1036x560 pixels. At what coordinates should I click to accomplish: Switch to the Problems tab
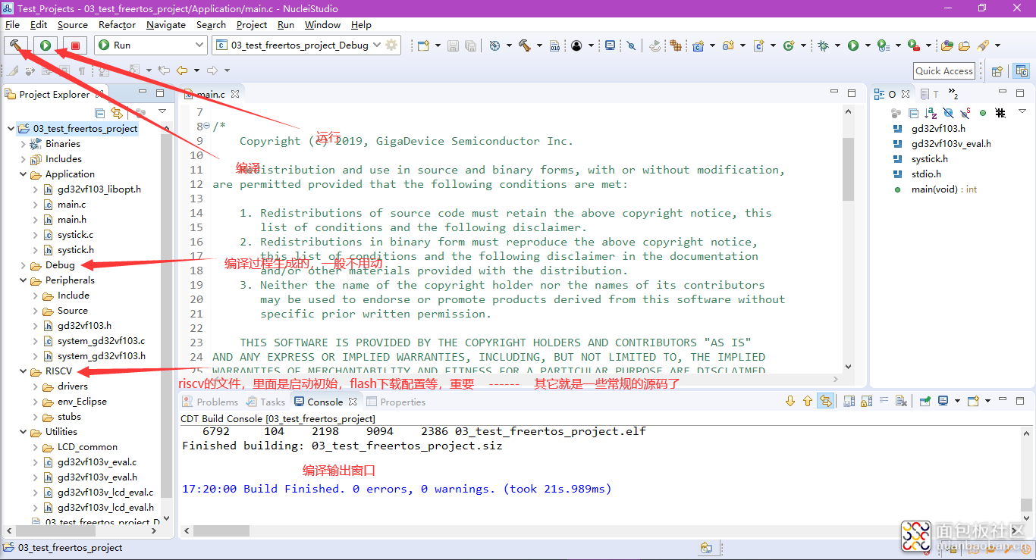click(210, 402)
